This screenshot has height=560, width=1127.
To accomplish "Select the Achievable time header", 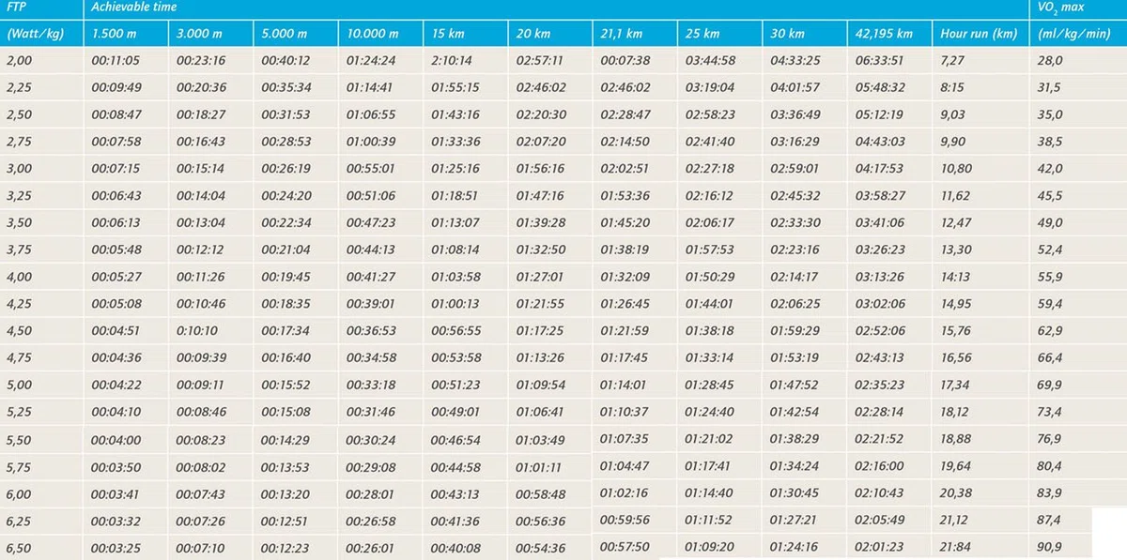I will pyautogui.click(x=134, y=7).
